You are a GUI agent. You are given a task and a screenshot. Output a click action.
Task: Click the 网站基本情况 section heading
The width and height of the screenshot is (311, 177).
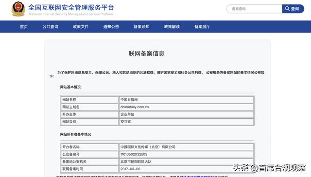click(70, 87)
